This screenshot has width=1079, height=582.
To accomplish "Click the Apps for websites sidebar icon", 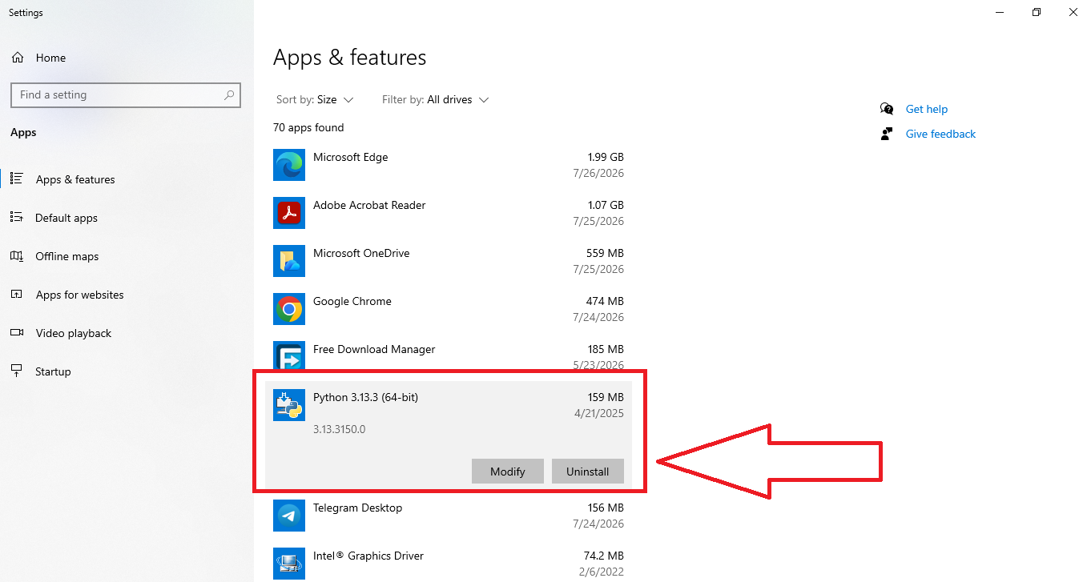I will (16, 295).
